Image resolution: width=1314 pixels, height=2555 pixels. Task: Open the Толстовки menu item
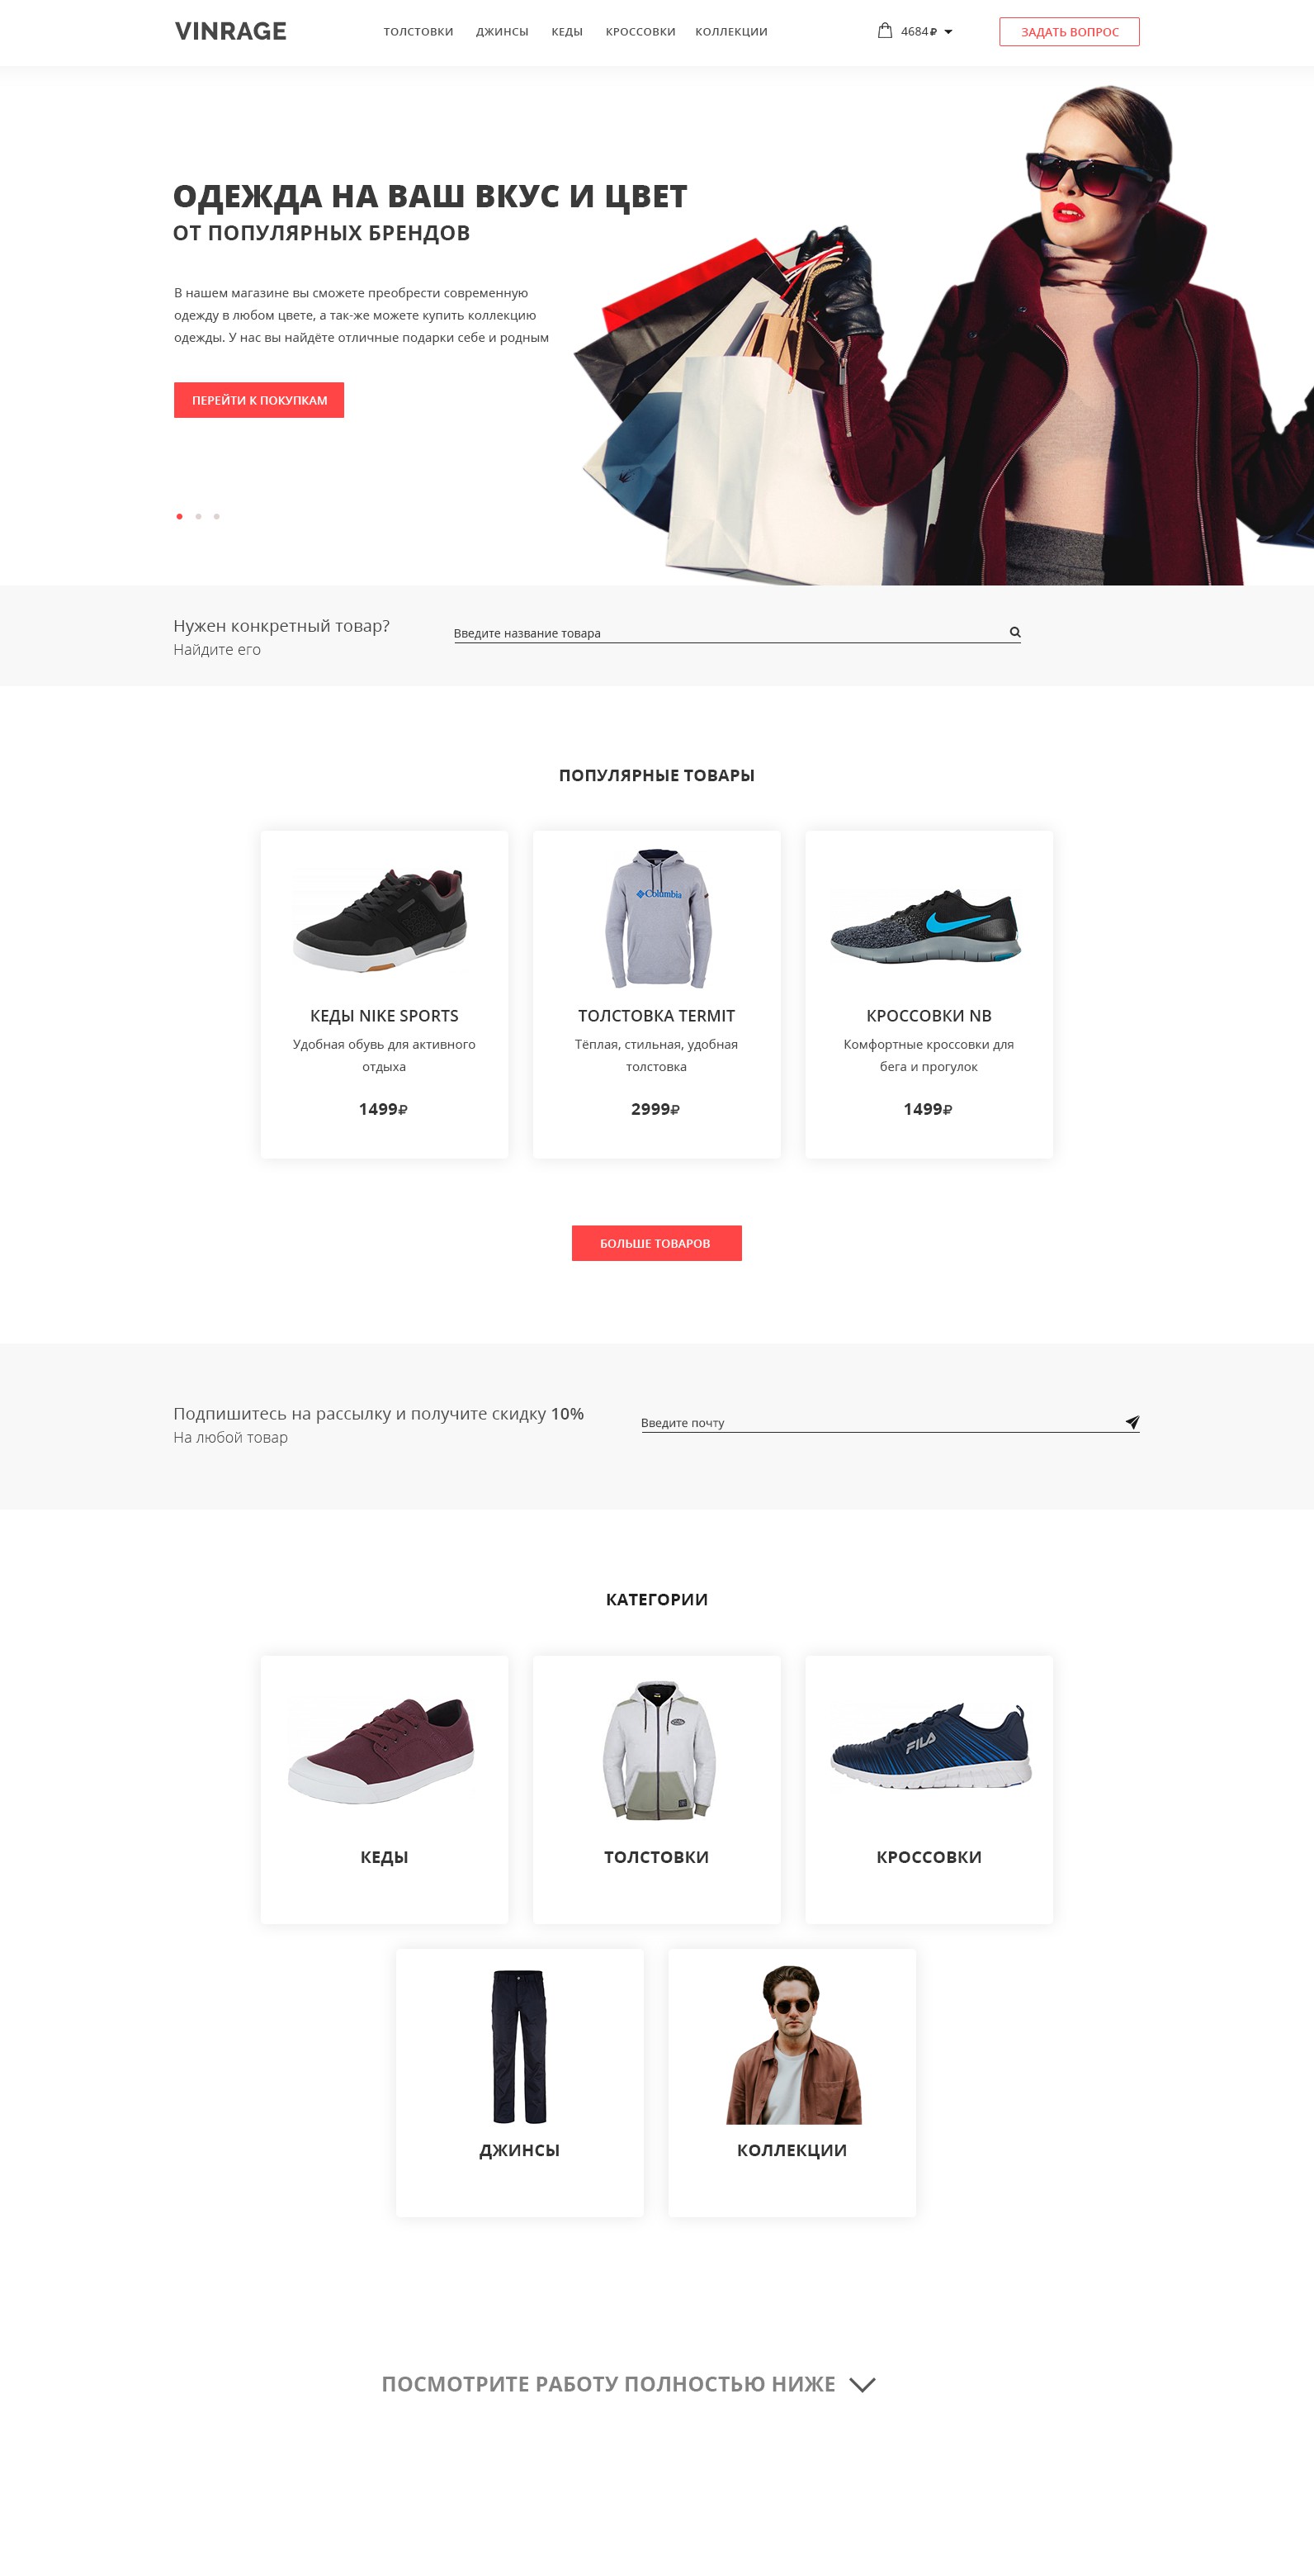pyautogui.click(x=418, y=31)
